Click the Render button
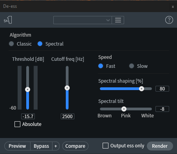Image resolution: width=177 pixels, height=154 pixels. tap(160, 146)
